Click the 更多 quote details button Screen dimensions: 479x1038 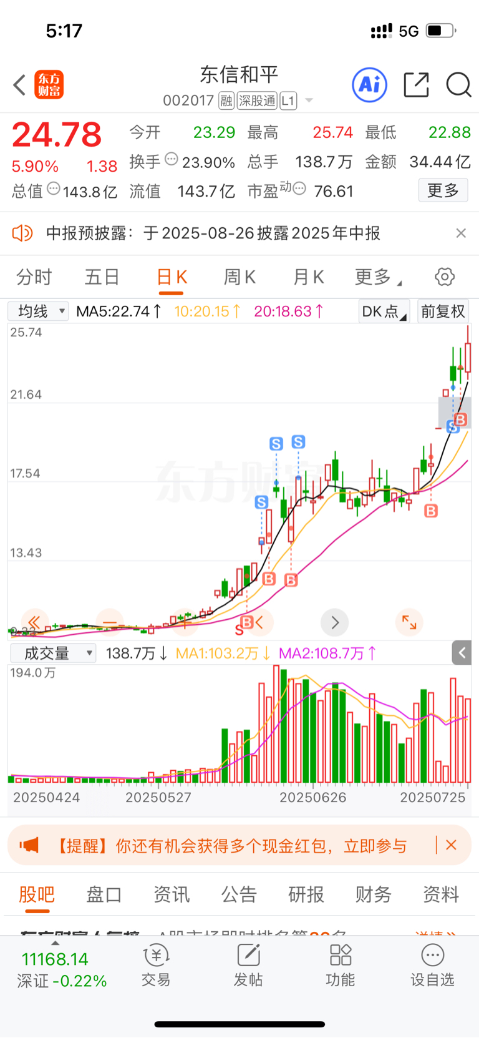click(x=443, y=190)
